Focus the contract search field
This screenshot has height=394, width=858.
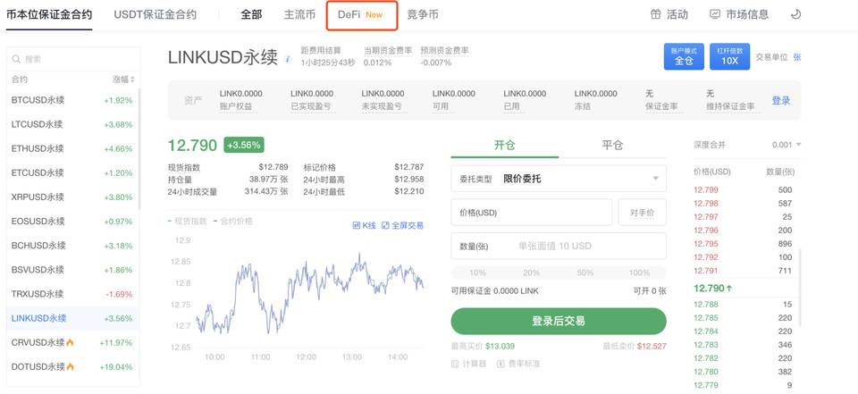(73, 59)
